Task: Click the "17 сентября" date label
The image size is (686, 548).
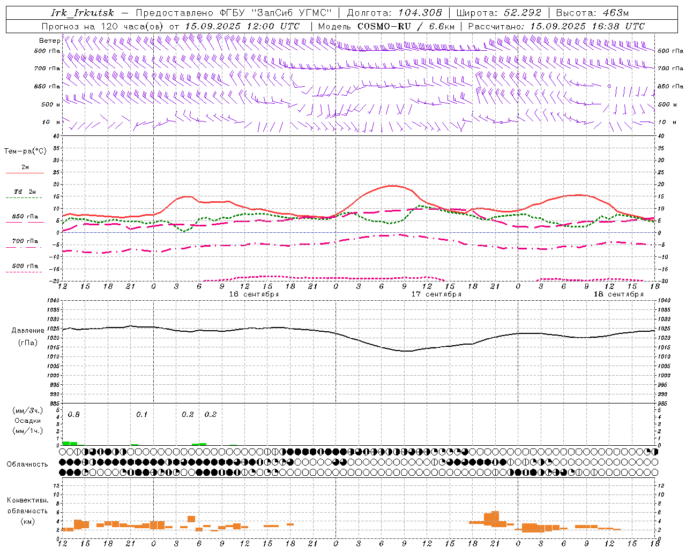Action: coord(436,294)
